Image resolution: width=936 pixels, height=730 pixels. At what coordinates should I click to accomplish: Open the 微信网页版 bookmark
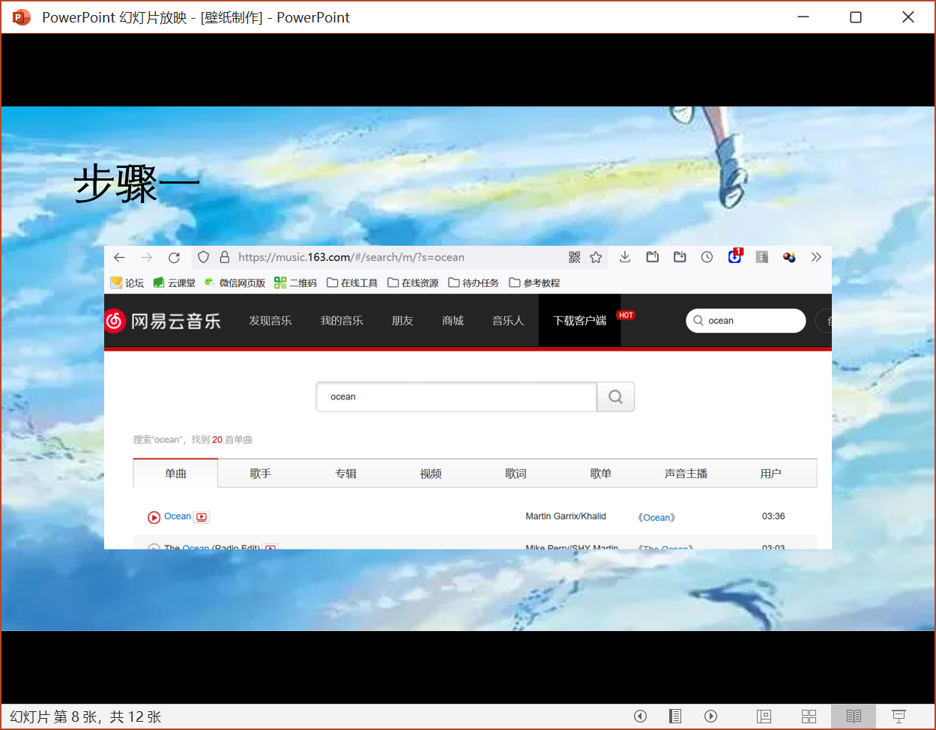pyautogui.click(x=235, y=283)
